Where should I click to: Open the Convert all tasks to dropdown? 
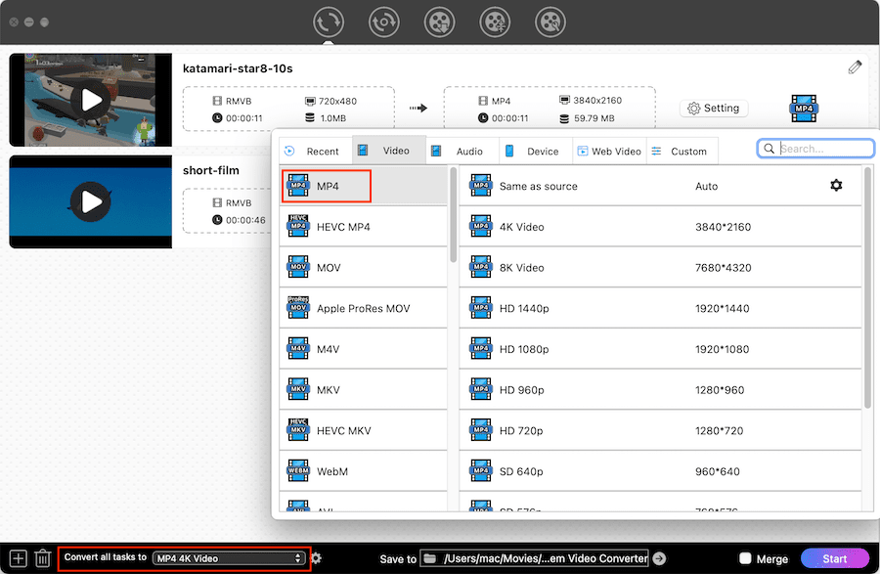pos(229,558)
